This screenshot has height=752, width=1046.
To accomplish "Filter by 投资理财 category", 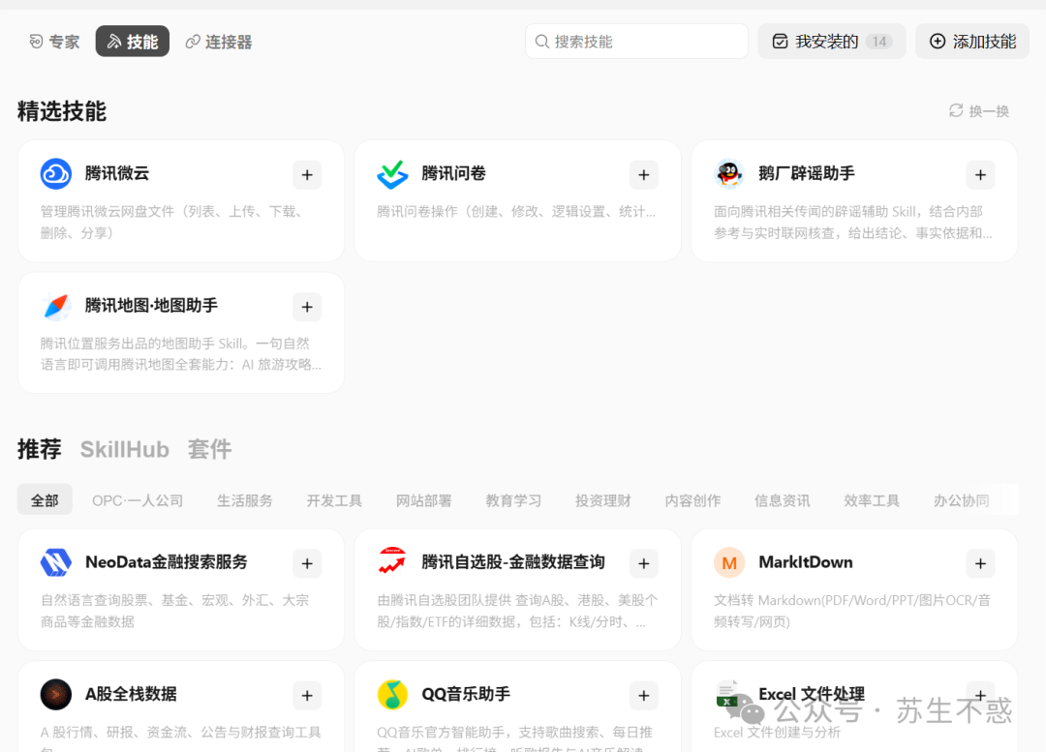I will 603,500.
